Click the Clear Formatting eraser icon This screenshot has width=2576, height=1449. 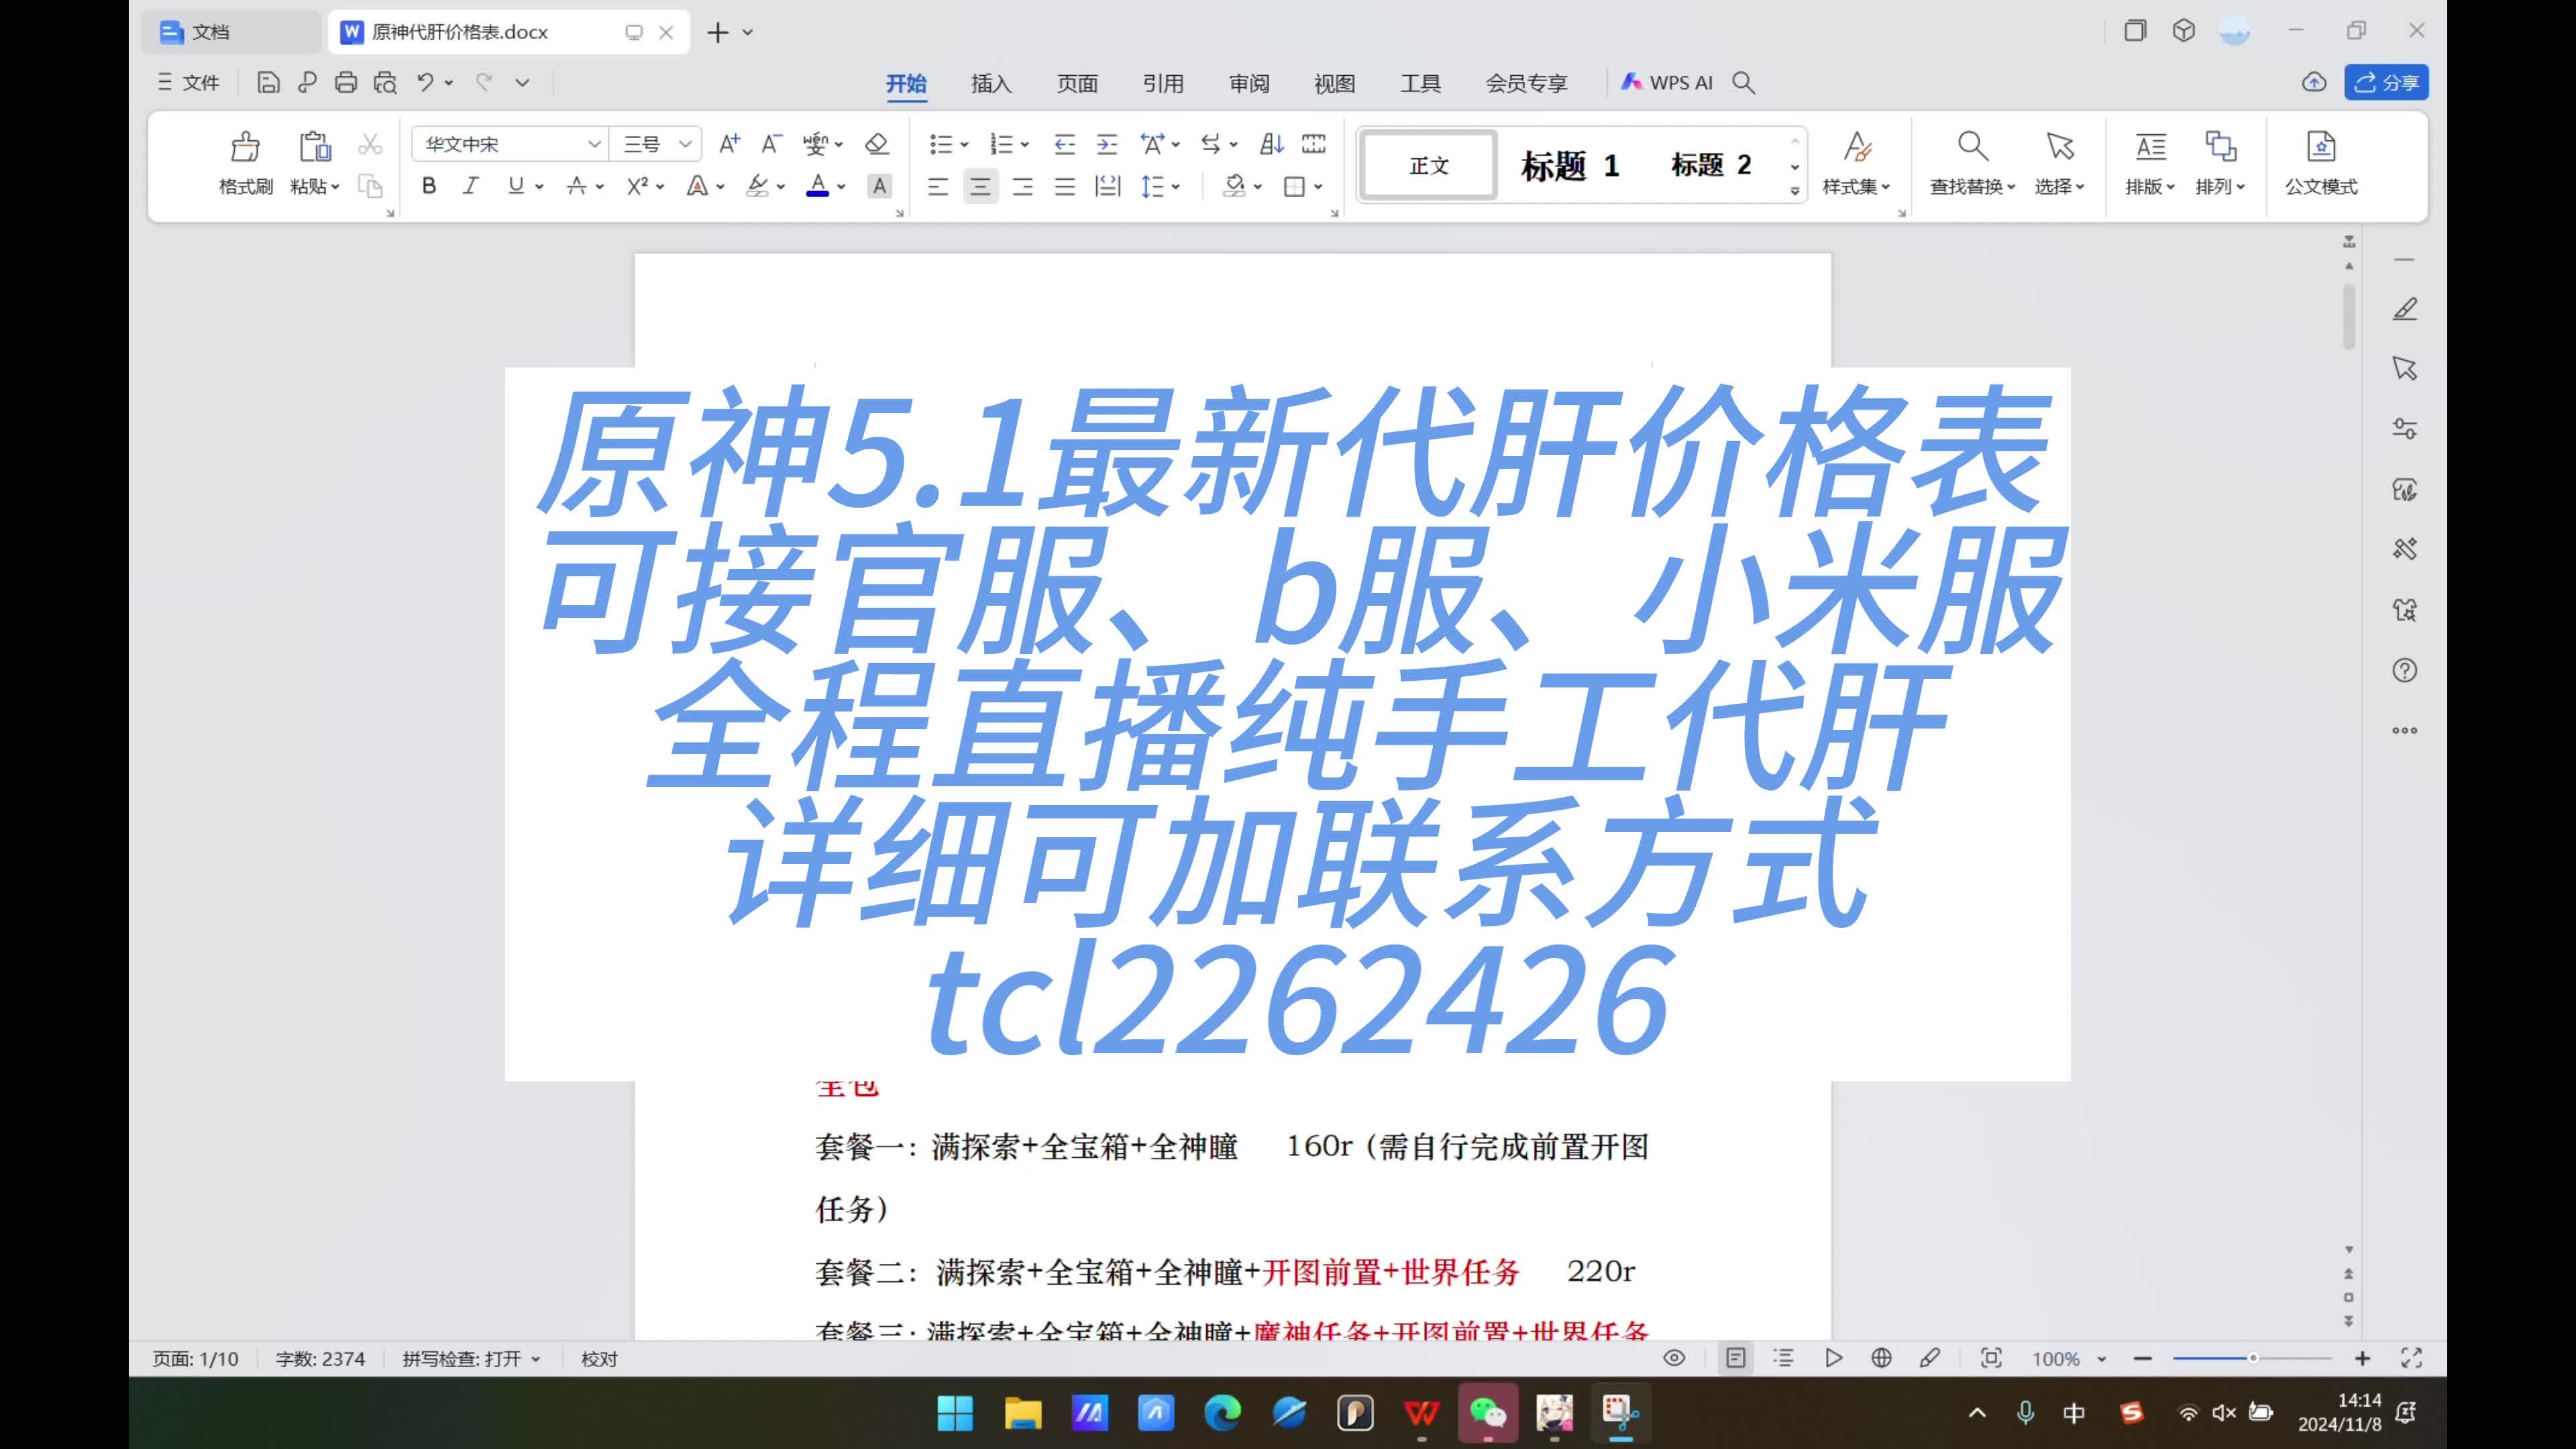(x=877, y=144)
